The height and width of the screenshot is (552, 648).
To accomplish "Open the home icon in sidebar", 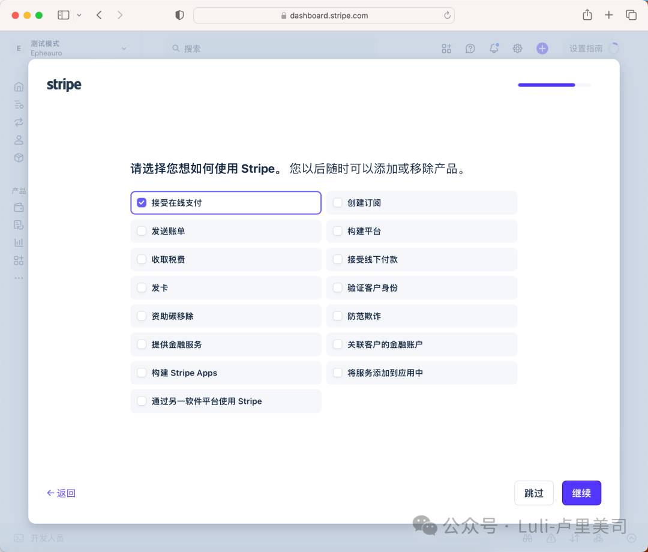I will [19, 87].
